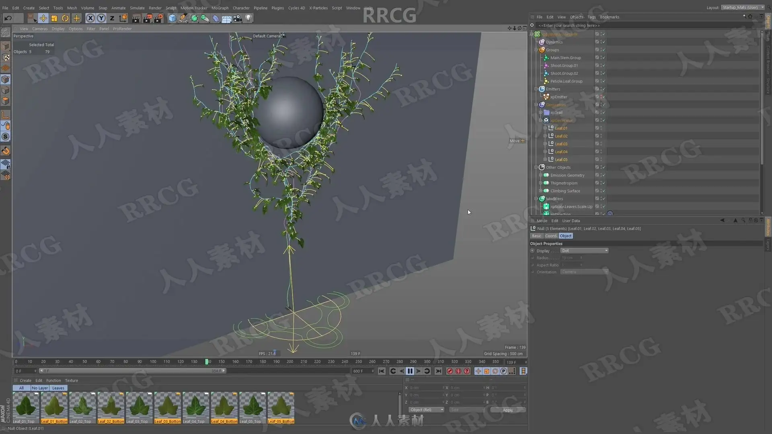
Task: Click the coordinate system cube icon
Action: click(123, 18)
